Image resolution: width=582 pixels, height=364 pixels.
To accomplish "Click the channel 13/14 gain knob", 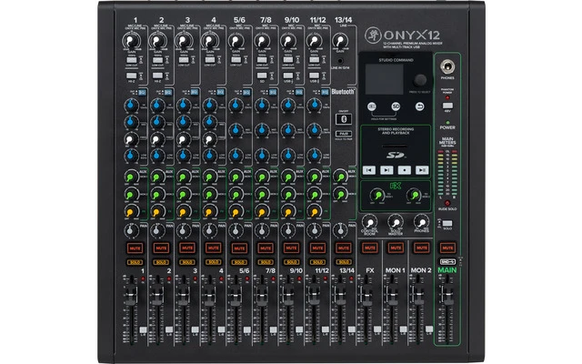I will 340,41.
